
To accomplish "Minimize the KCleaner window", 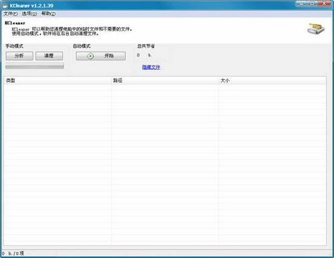I will [301, 3].
